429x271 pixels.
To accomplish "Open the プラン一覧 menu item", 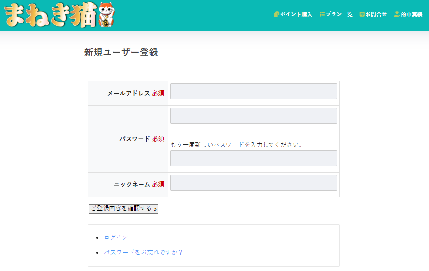I will coord(339,14).
